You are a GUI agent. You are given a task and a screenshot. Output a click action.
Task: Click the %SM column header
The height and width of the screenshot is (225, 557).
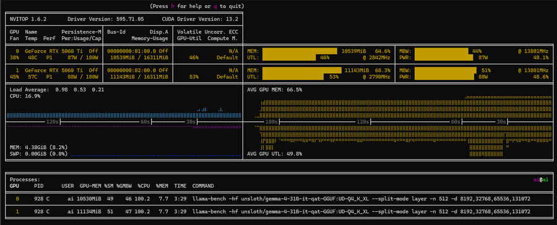108,186
